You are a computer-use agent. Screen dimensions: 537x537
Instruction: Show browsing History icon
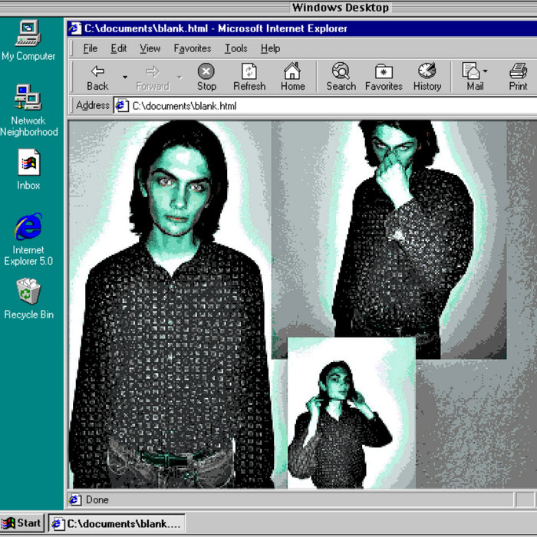(427, 71)
